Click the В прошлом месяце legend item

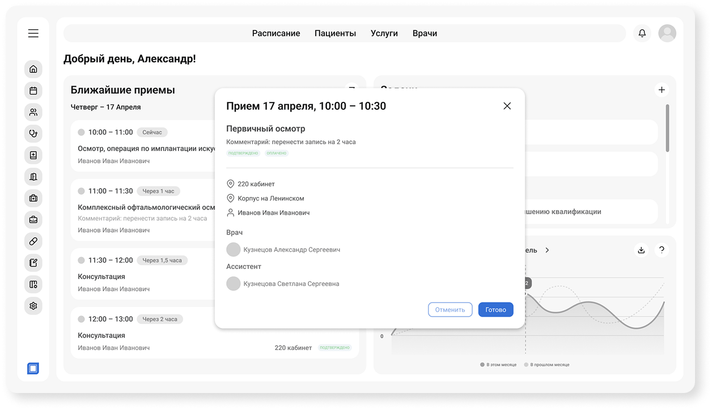click(x=547, y=365)
